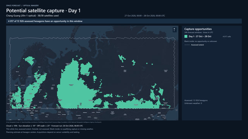
Task: Click the map attribution text under the map
Action: click(54, 122)
